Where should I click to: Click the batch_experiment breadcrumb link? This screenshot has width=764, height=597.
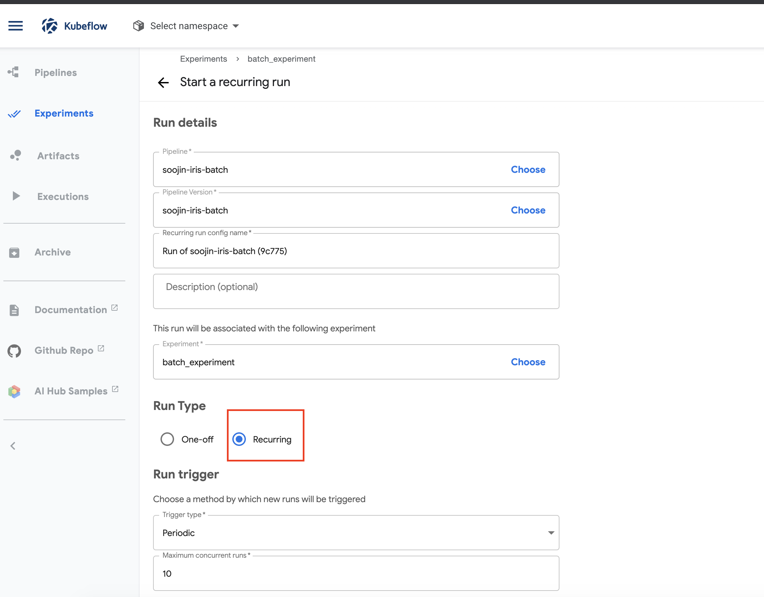click(x=281, y=59)
